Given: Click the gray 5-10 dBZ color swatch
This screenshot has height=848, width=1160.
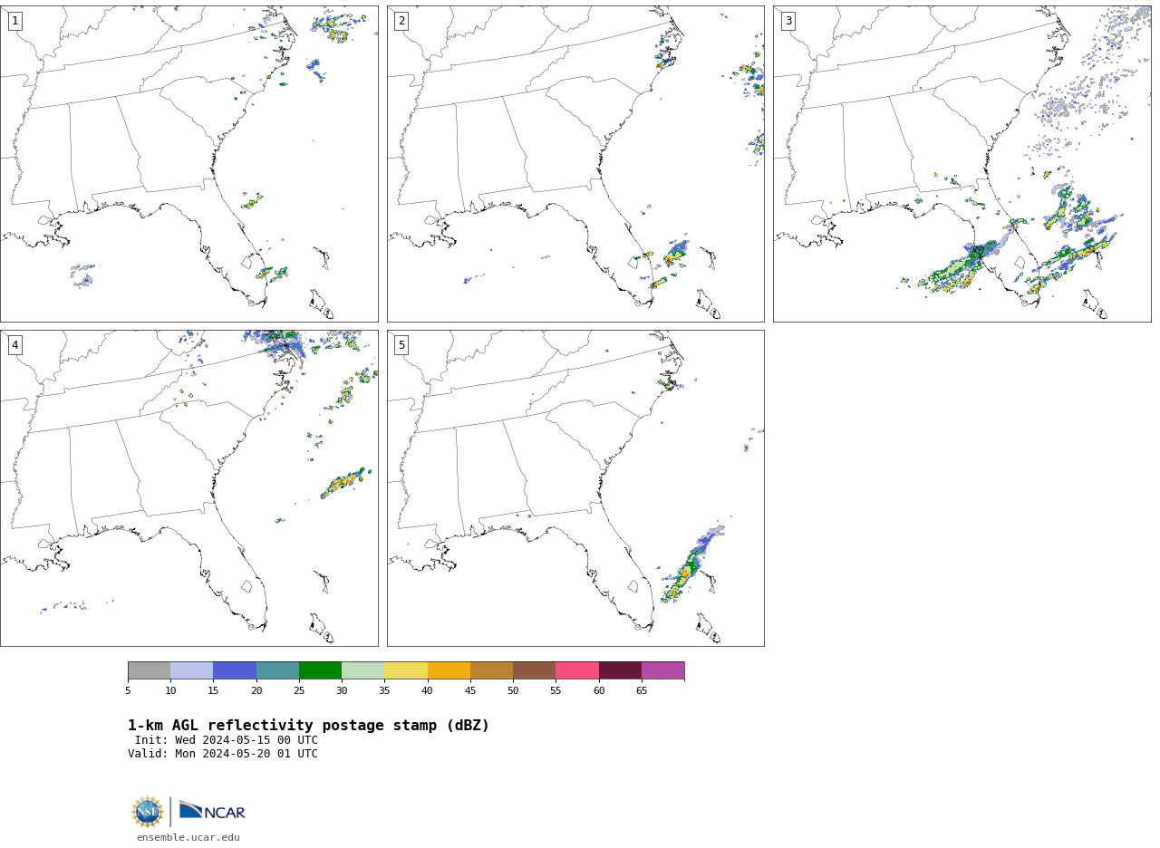Looking at the screenshot, I should coord(149,670).
